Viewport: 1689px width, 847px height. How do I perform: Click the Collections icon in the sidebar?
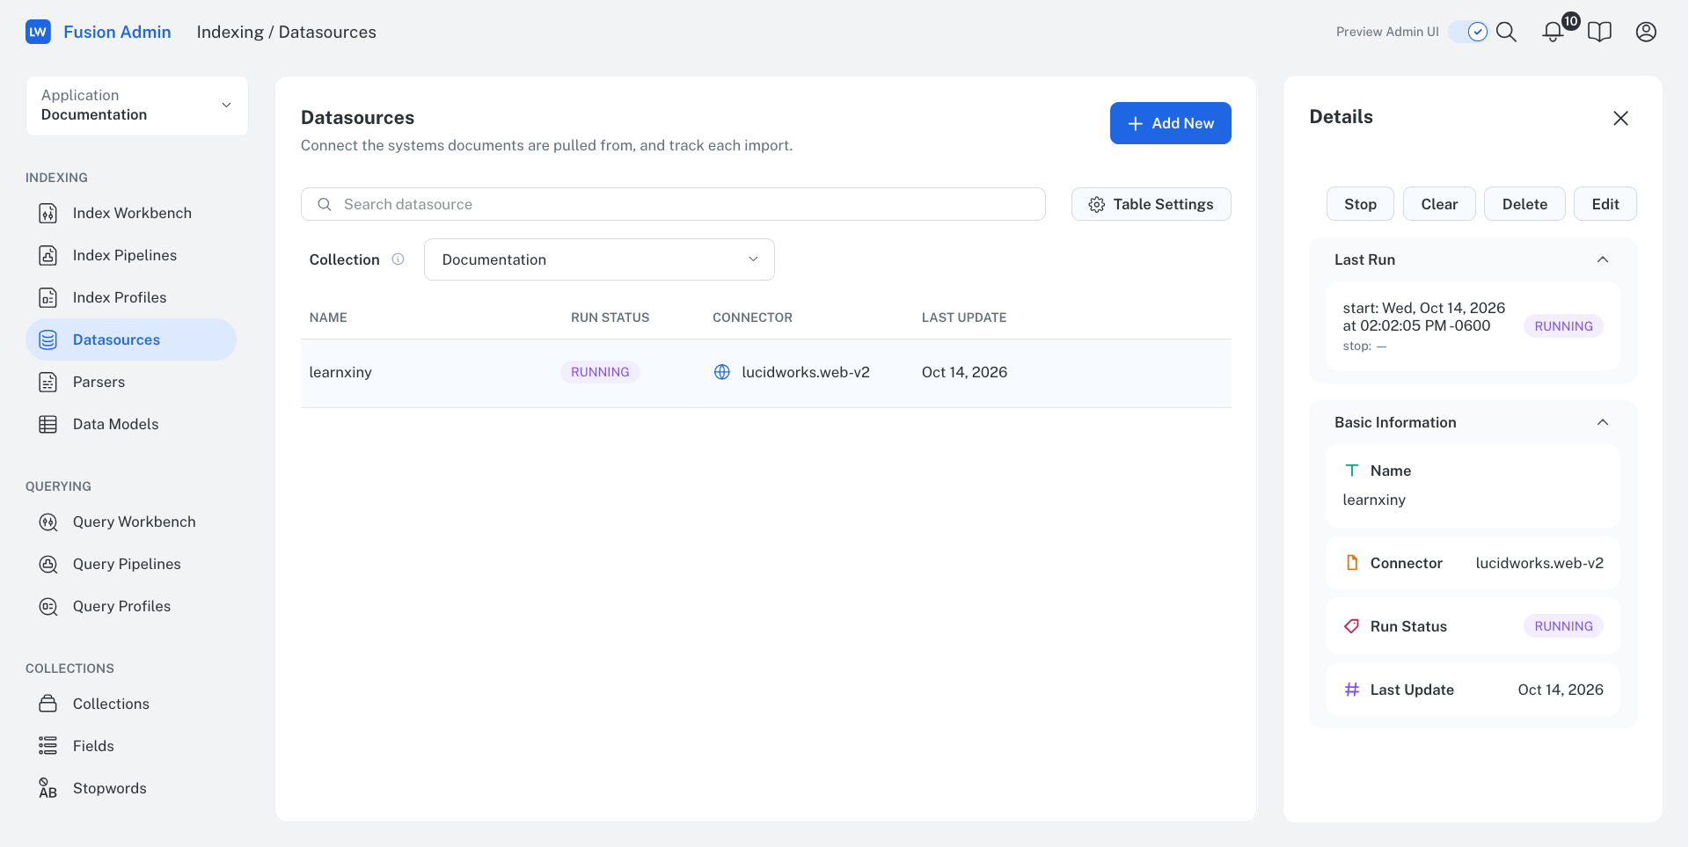(48, 704)
